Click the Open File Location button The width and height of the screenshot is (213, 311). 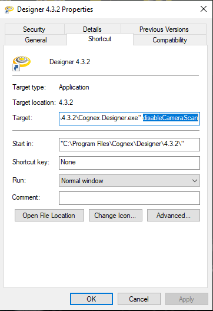(49, 216)
